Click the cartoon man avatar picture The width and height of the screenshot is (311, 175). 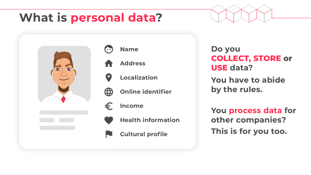pyautogui.click(x=64, y=74)
